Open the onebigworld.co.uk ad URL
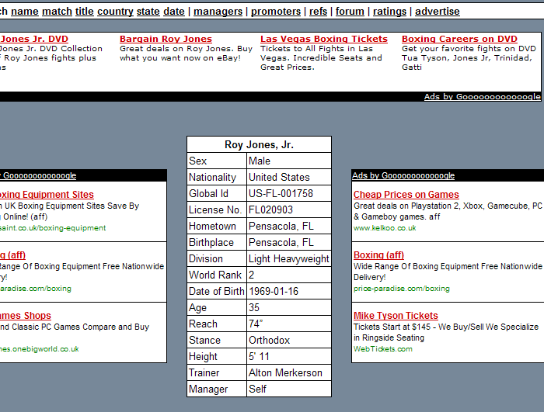Screen dimensions: 544x412 point(39,349)
